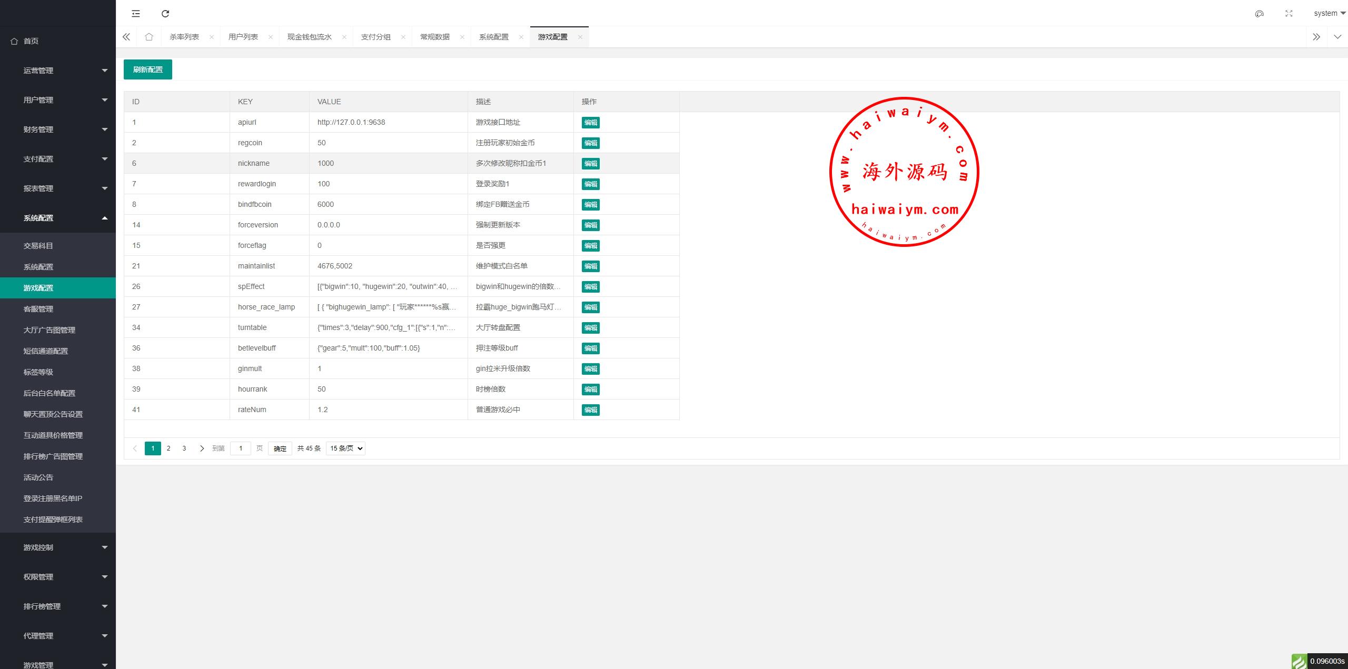Viewport: 1348px width, 669px height.
Task: Click the refresh page icon
Action: (165, 14)
